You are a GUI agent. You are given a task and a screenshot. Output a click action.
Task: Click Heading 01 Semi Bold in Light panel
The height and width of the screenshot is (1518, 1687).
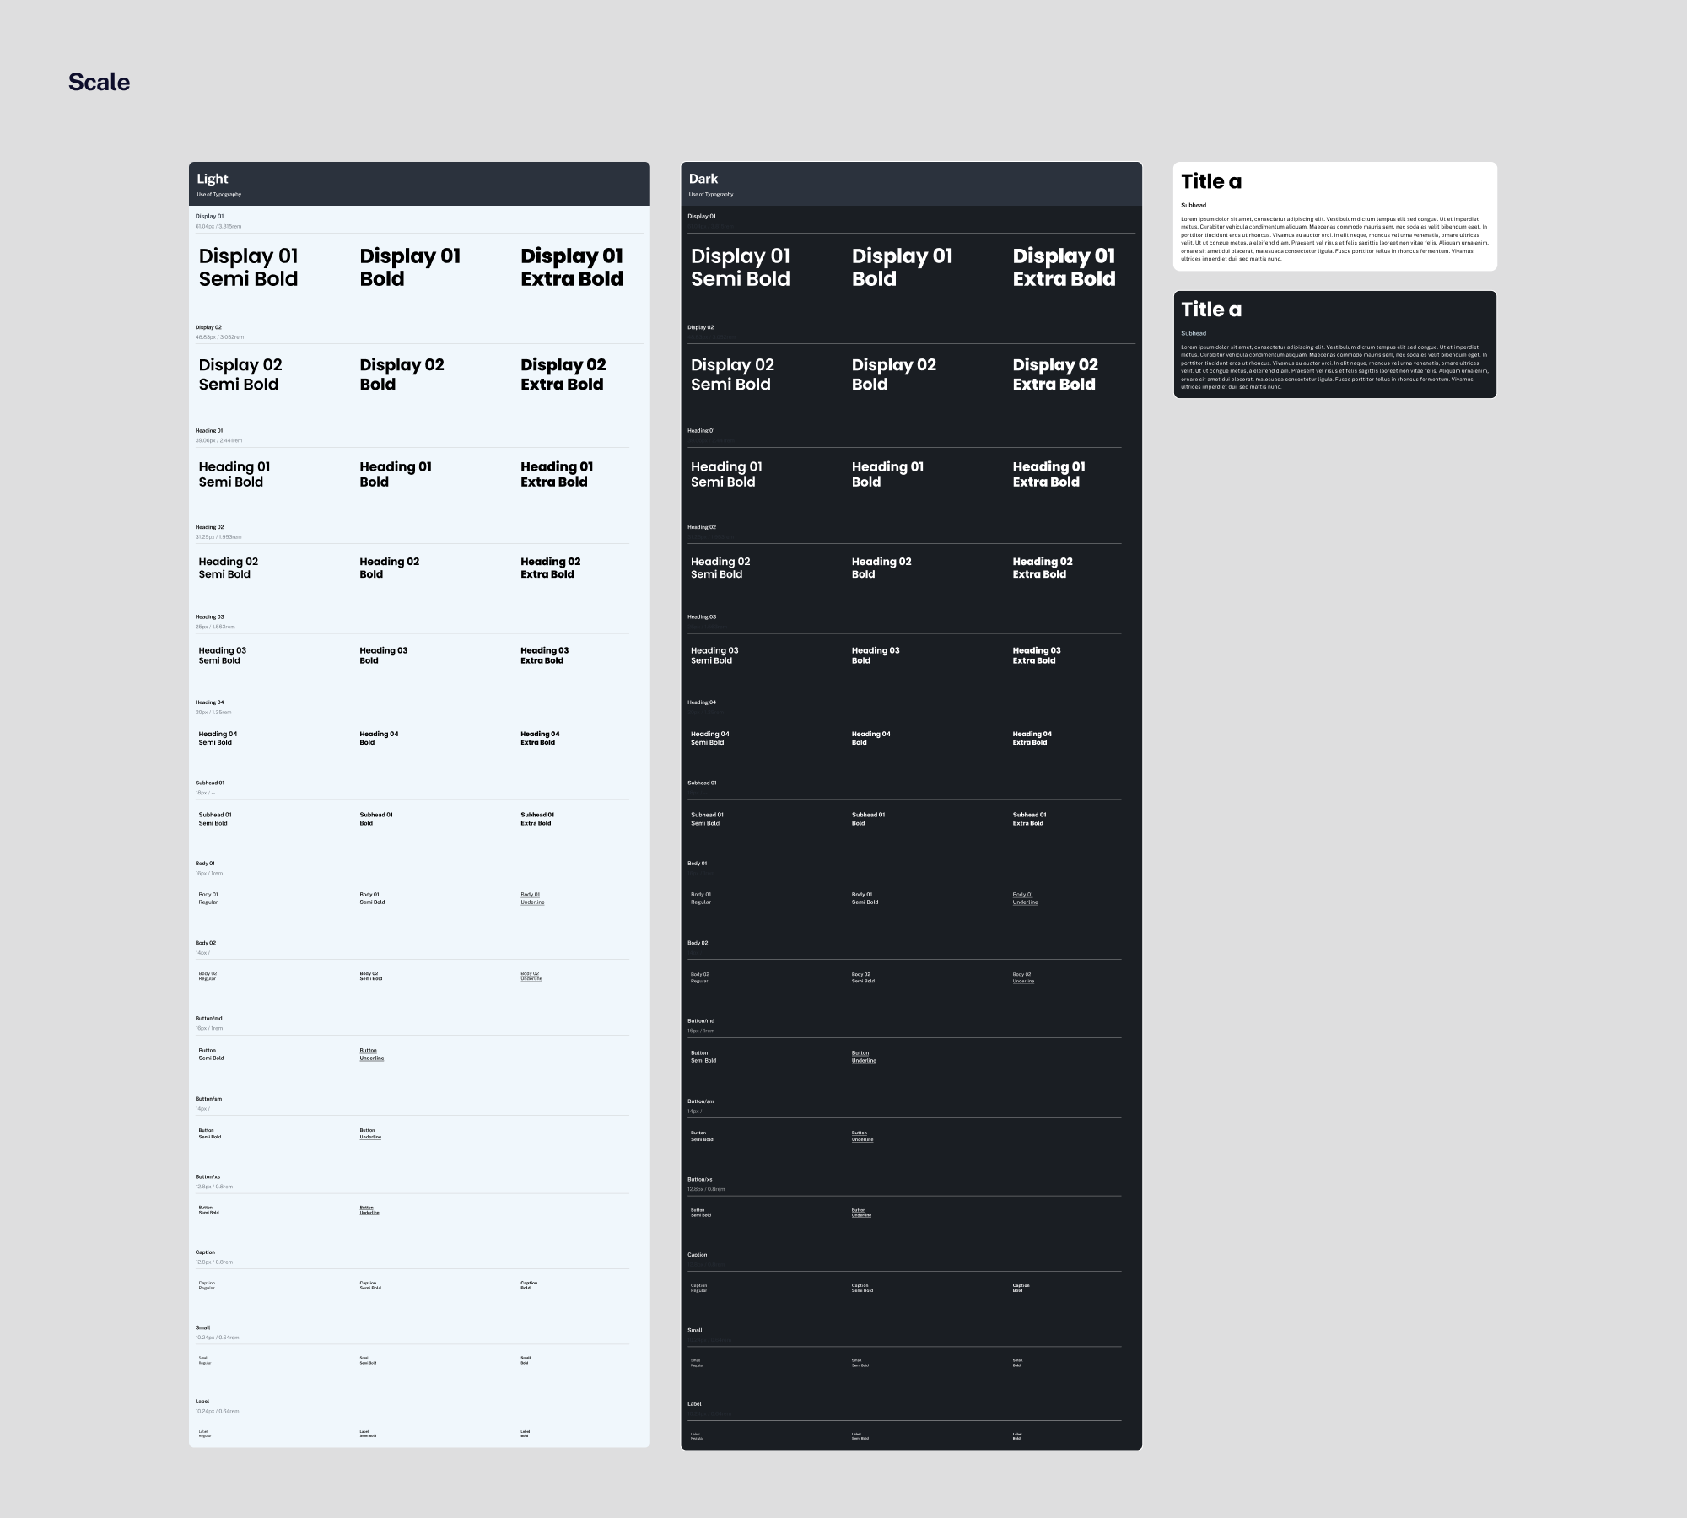[x=234, y=474]
